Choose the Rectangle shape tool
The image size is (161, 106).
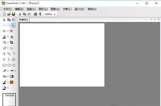4,65
